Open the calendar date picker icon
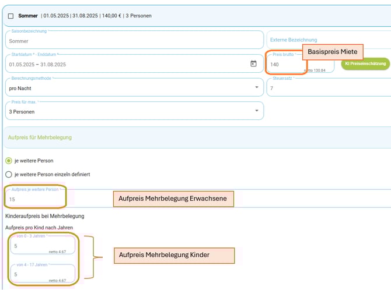Image resolution: width=391 pixels, height=290 pixels. [253, 63]
